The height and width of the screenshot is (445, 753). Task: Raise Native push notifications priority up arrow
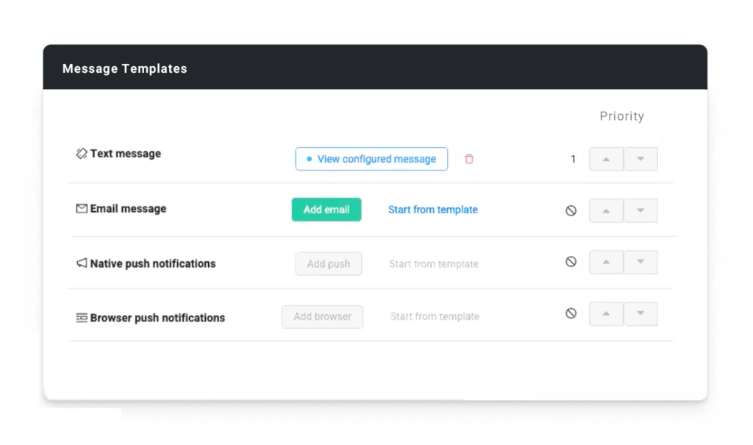click(x=606, y=262)
